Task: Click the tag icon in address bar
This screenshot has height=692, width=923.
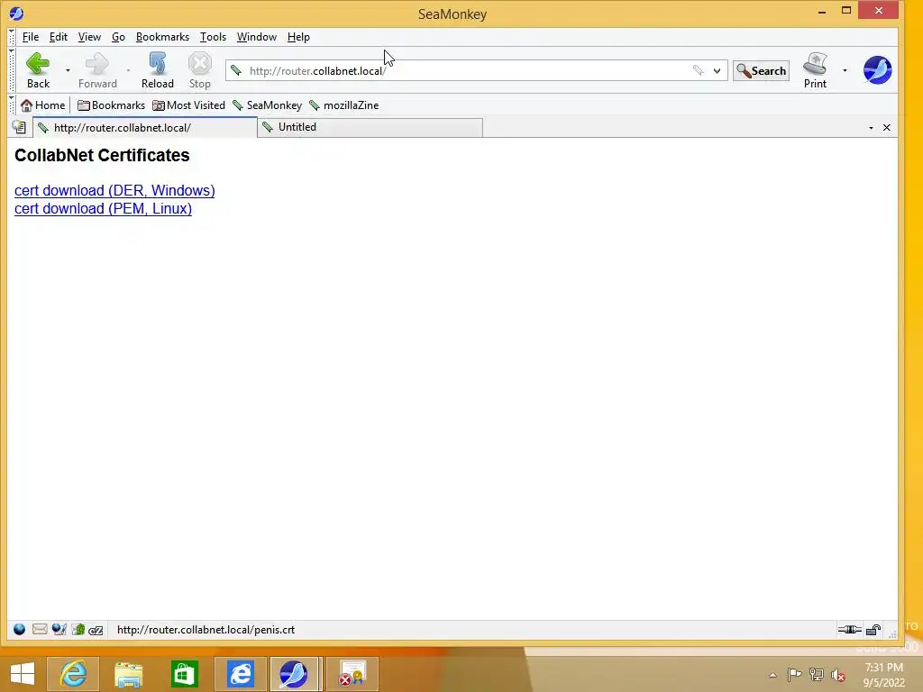Action: point(699,70)
